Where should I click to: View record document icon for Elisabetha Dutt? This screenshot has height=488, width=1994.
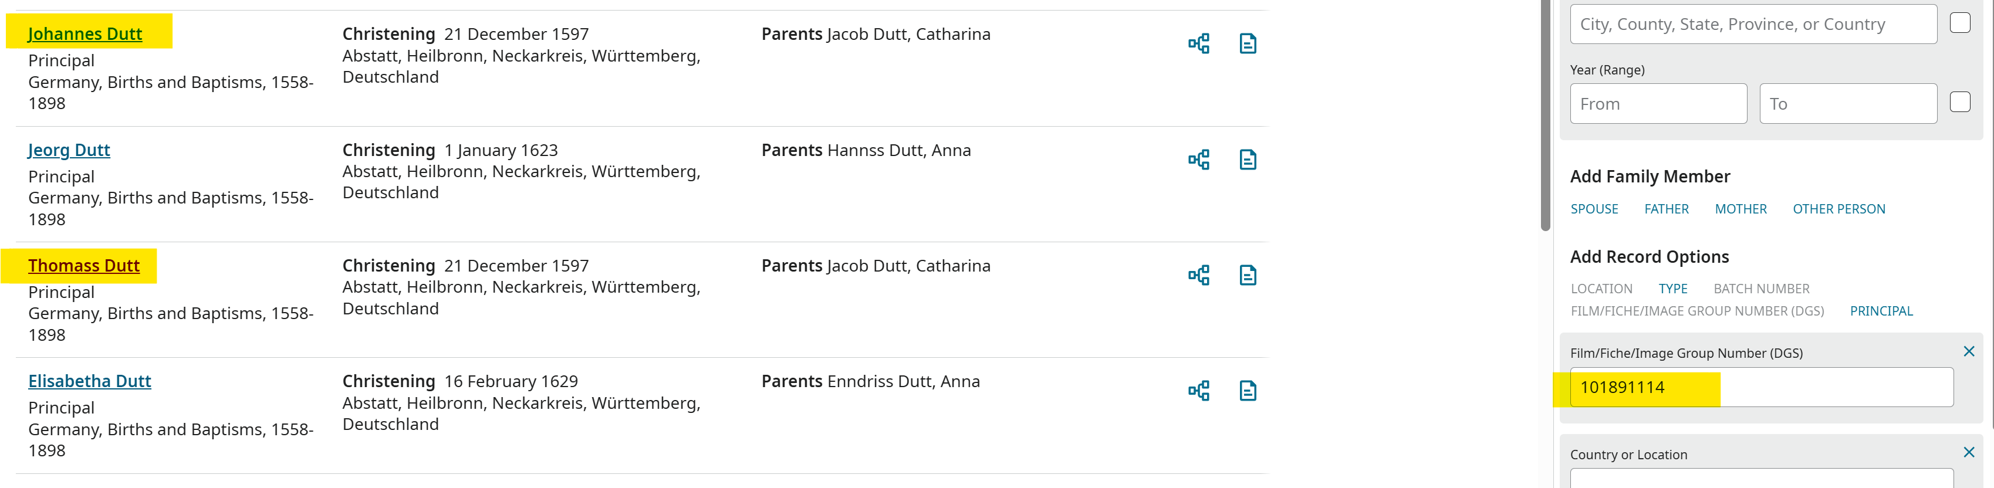1247,391
